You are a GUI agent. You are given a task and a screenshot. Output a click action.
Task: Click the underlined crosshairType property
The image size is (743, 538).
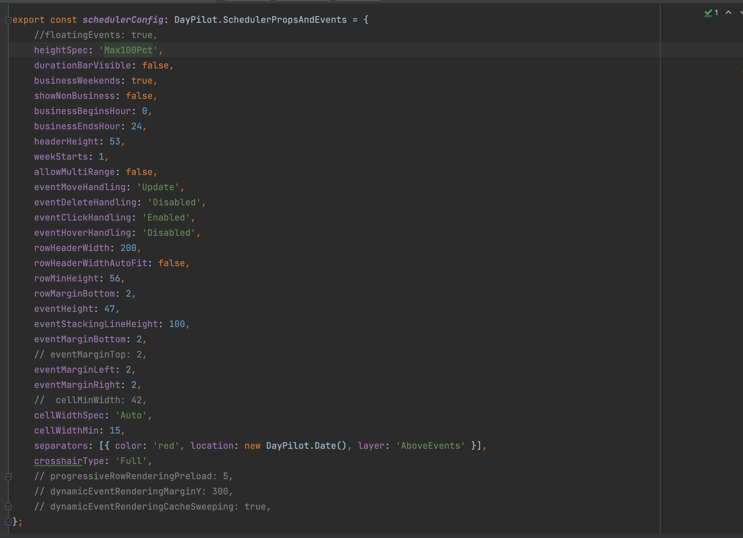point(69,461)
